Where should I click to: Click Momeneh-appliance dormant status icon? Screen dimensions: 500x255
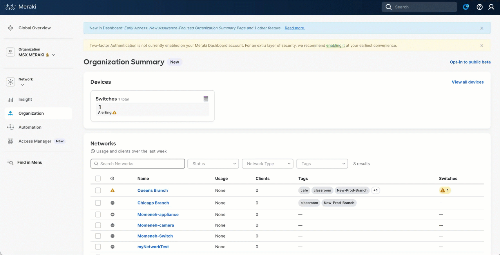113,214
